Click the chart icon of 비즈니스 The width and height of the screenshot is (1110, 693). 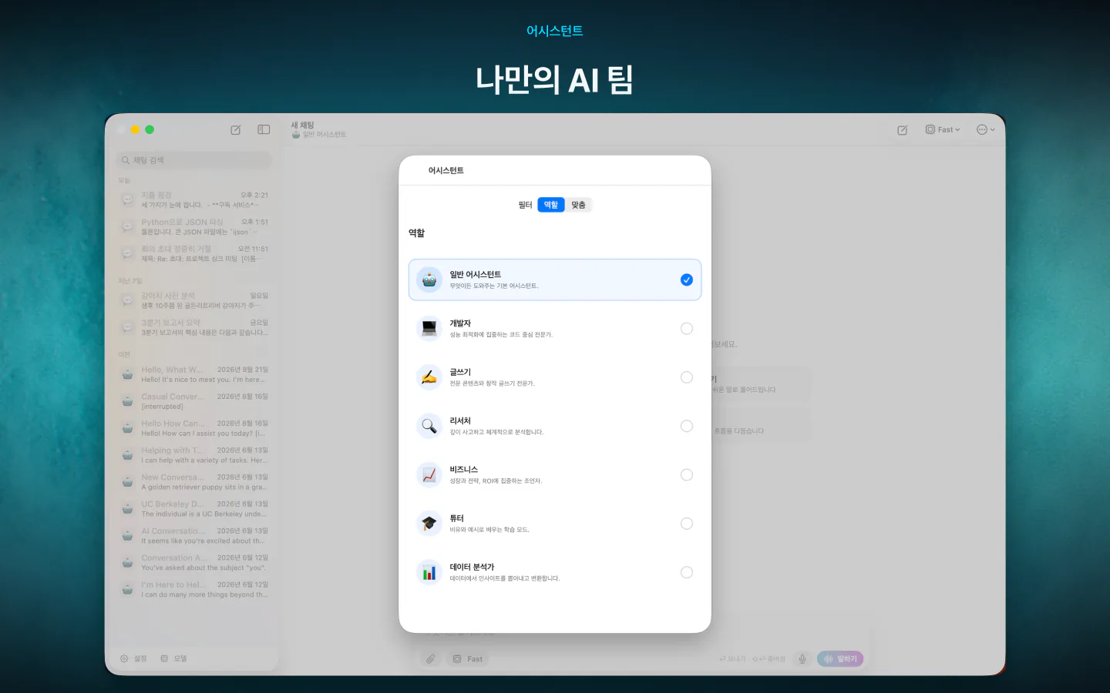[x=429, y=475]
